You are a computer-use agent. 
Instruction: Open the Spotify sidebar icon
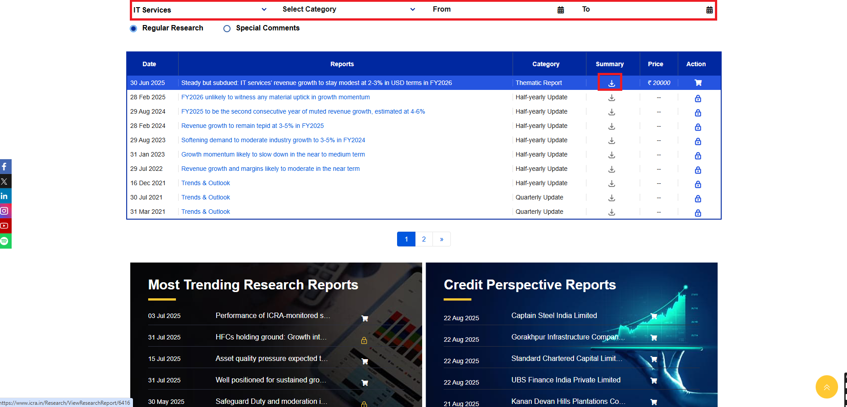click(x=4, y=241)
